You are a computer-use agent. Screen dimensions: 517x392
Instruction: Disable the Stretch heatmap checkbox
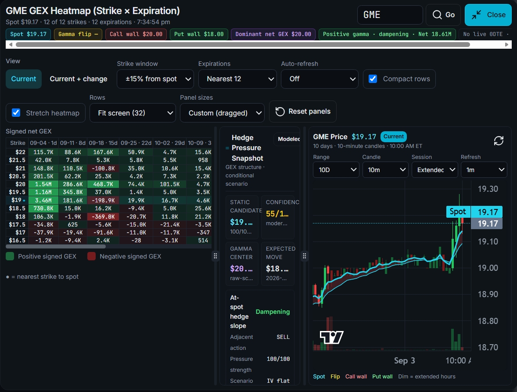[x=16, y=113]
